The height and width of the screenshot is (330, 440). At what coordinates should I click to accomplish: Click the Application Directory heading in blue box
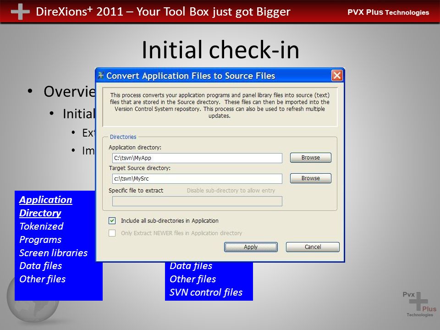(x=46, y=206)
